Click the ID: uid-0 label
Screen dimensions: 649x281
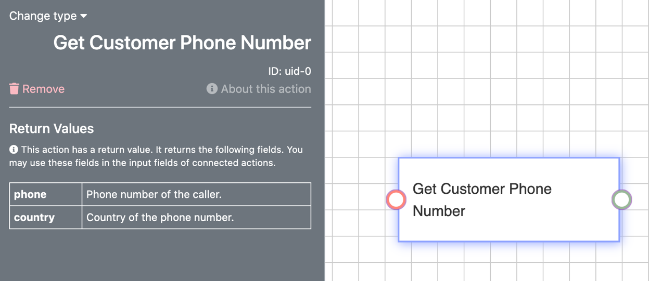point(289,71)
